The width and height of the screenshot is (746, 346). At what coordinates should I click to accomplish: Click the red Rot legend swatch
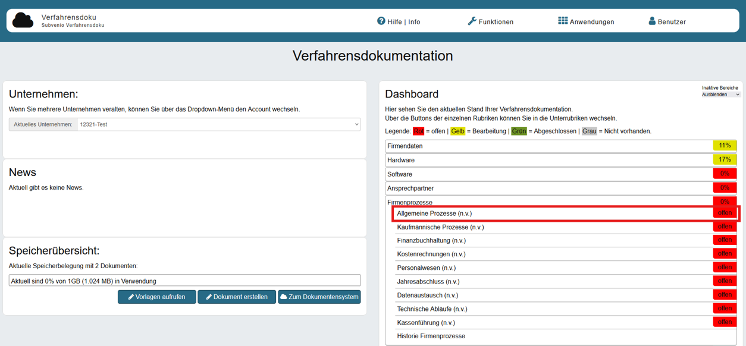(418, 131)
